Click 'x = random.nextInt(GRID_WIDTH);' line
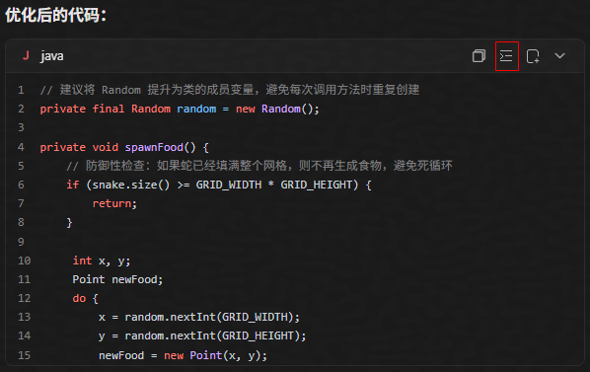This screenshot has height=372, width=590. (x=199, y=317)
